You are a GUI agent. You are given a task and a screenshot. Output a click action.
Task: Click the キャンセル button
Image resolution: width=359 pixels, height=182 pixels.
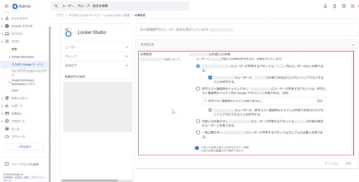pos(331,163)
